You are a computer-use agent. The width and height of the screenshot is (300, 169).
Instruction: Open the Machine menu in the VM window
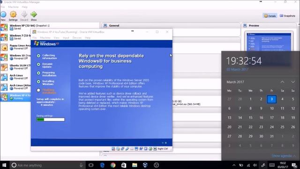(45, 38)
